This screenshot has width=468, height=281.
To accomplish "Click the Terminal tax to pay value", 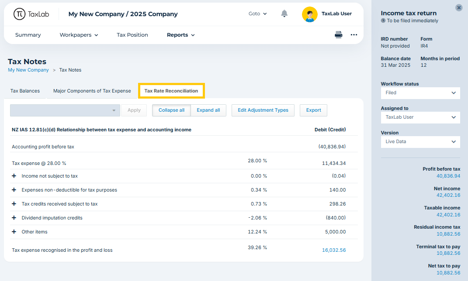I will tap(448, 253).
